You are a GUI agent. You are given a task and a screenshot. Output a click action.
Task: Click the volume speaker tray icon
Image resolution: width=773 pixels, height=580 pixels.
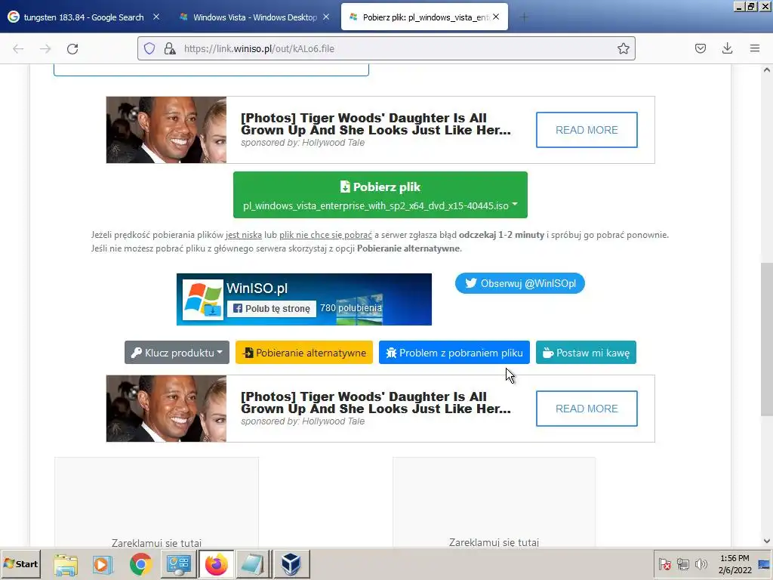coord(701,563)
